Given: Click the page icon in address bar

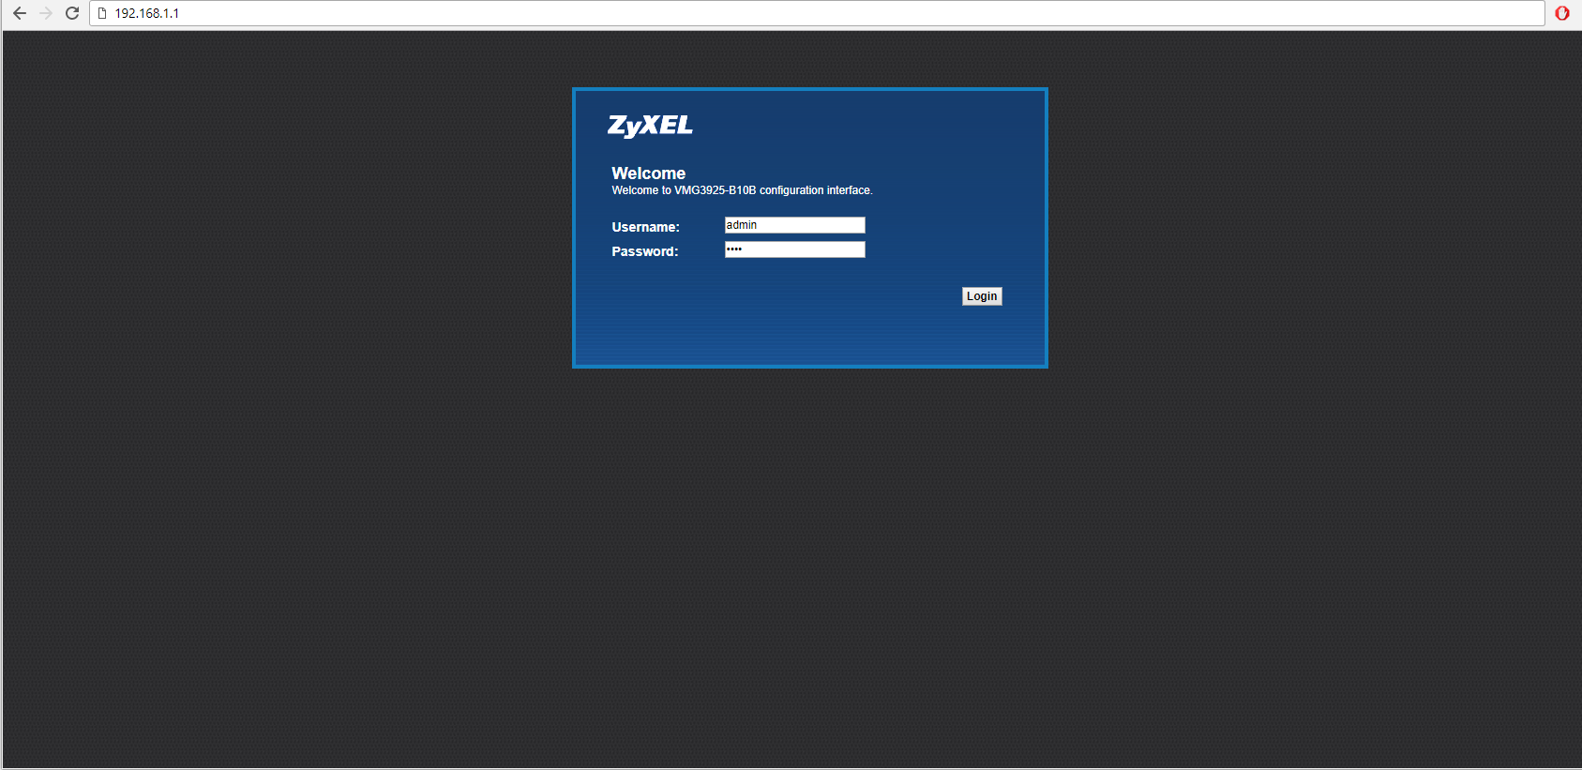Looking at the screenshot, I should [102, 13].
